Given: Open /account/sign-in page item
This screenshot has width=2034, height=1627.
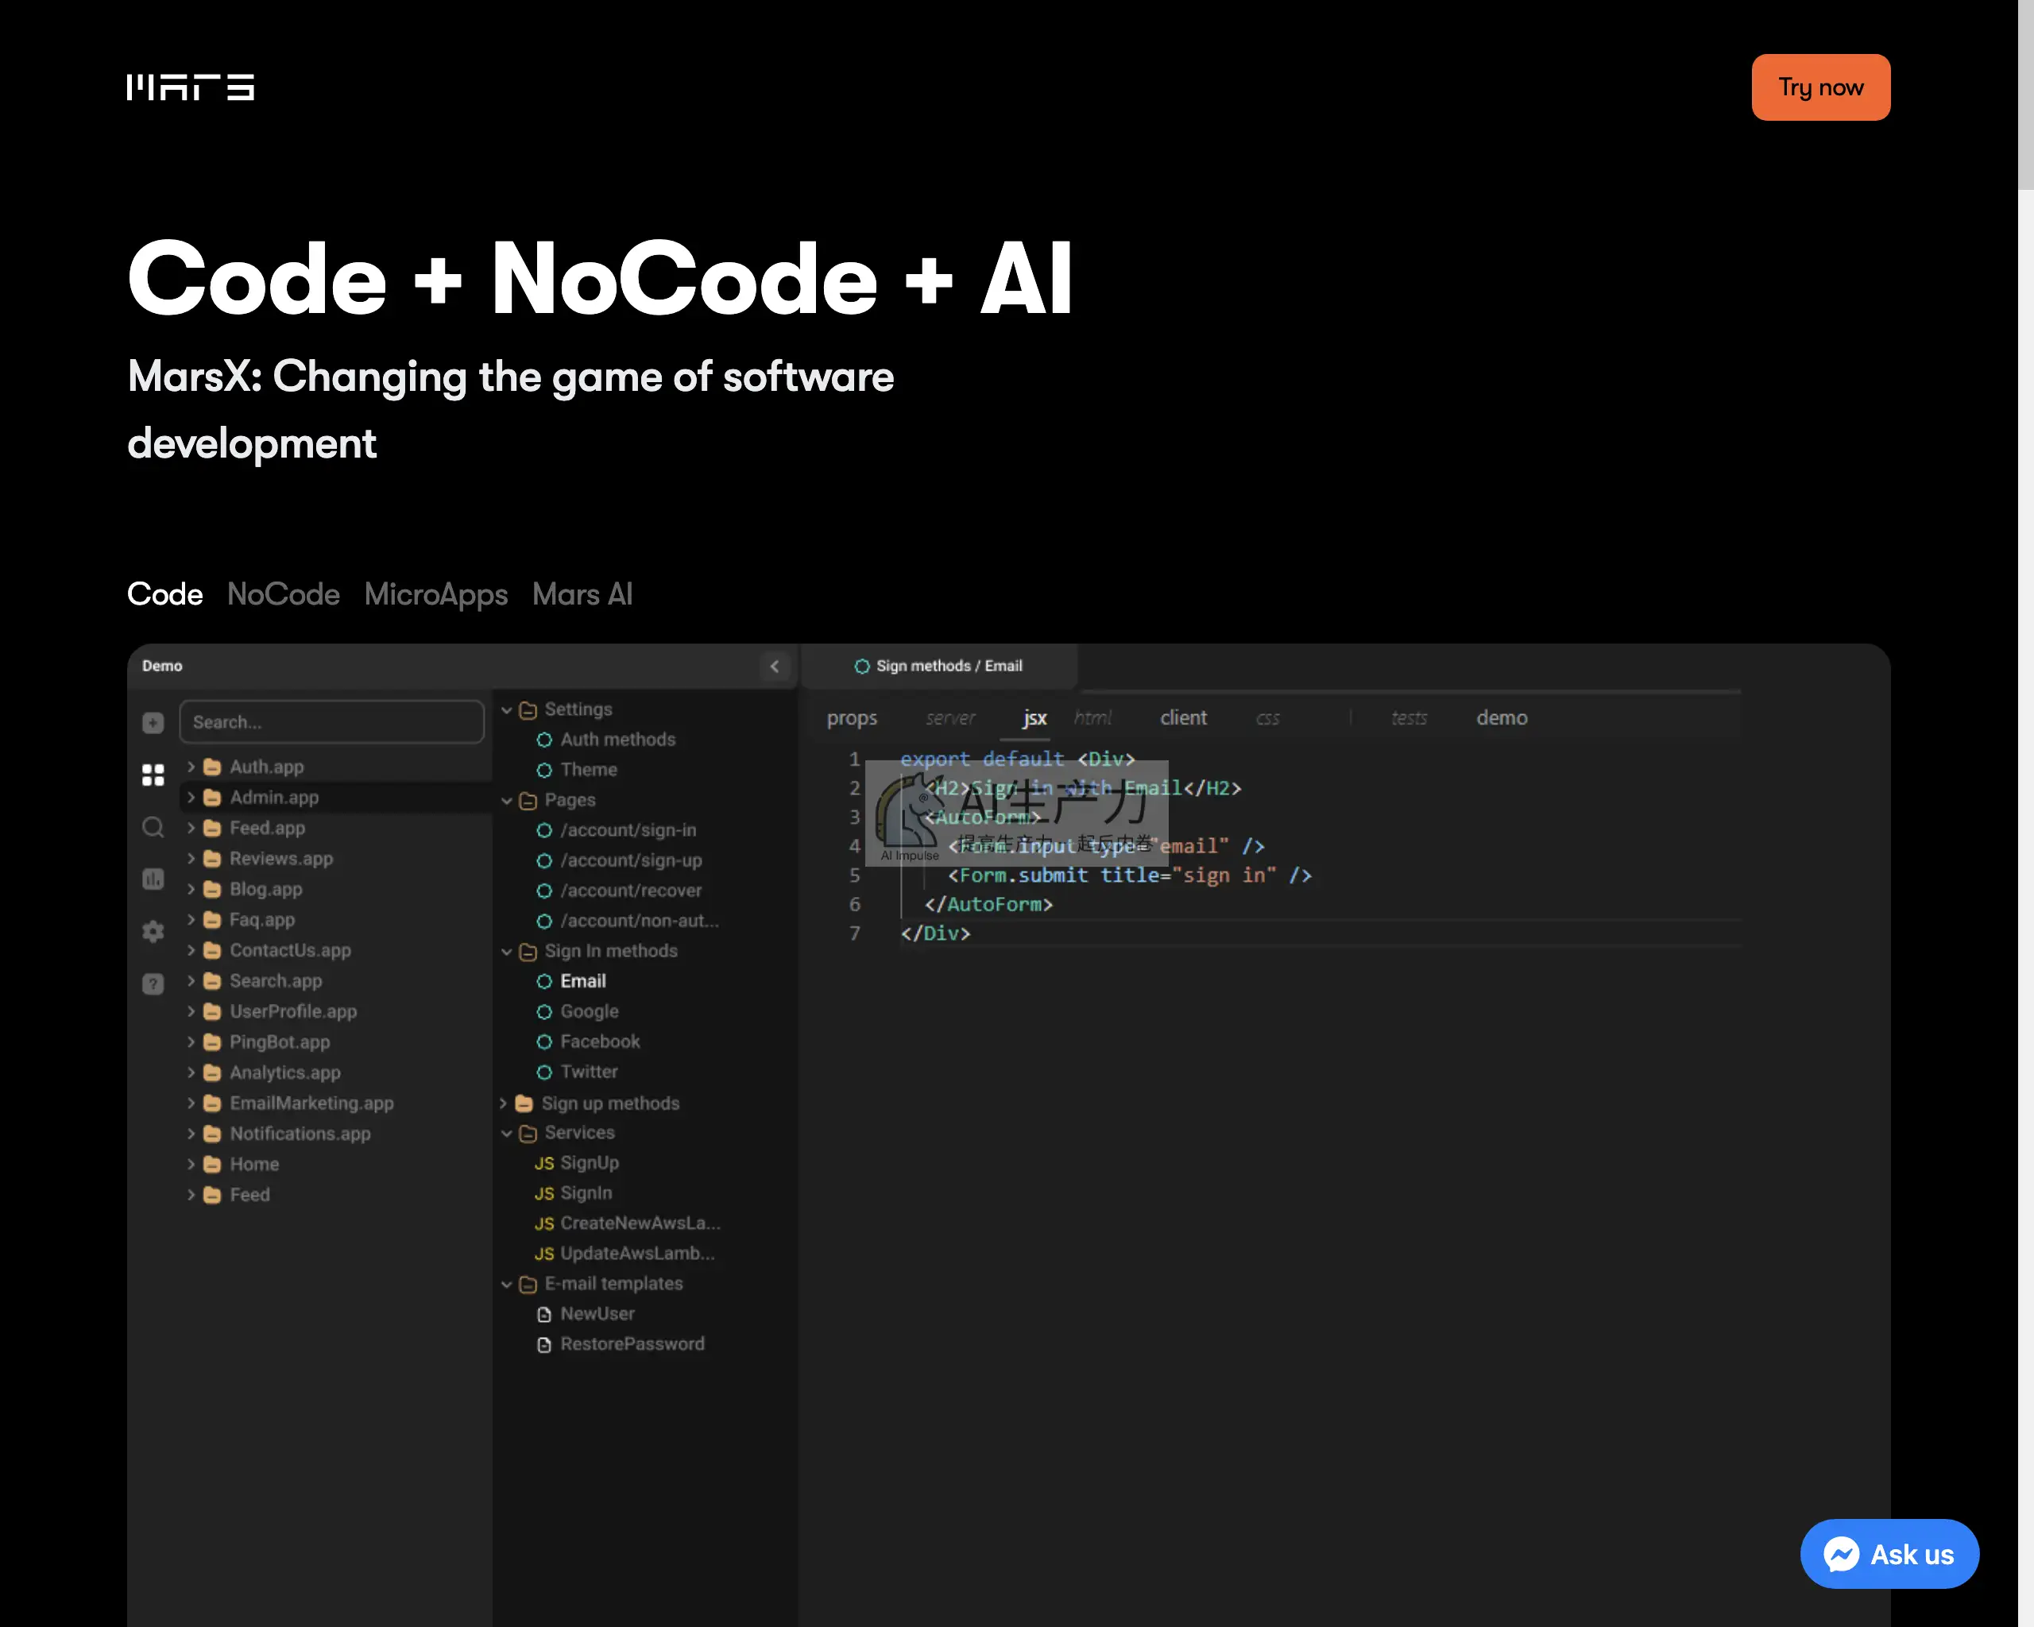Looking at the screenshot, I should coord(616,830).
